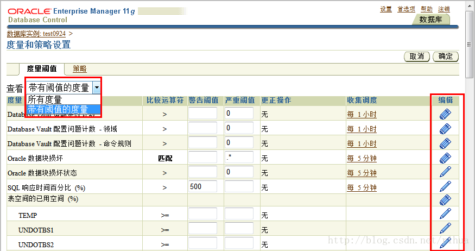Switch to the 策略 tab
Image resolution: width=475 pixels, height=251 pixels.
80,69
